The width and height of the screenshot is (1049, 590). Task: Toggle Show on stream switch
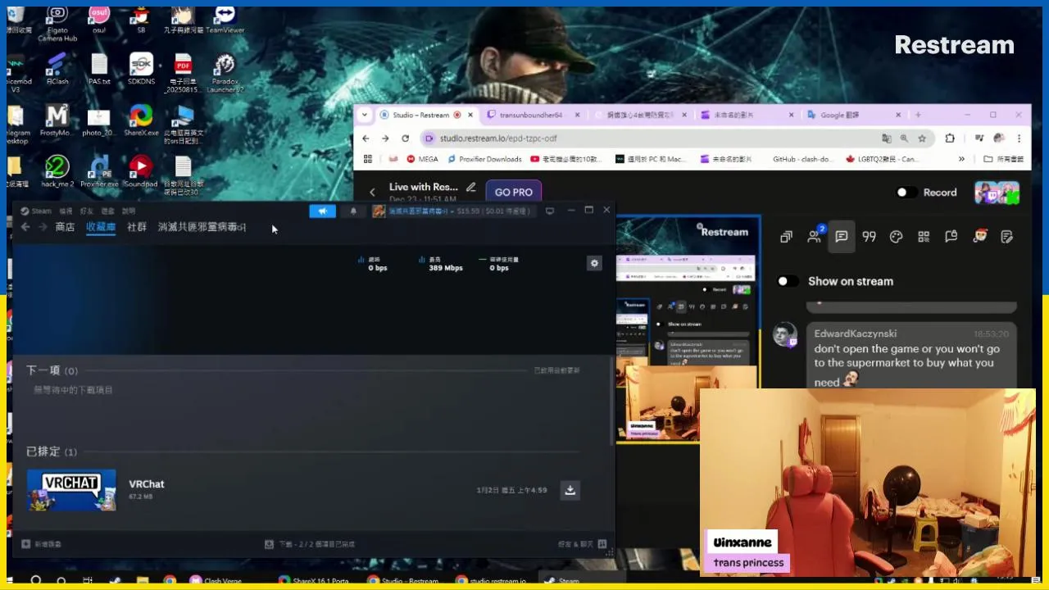coord(788,281)
